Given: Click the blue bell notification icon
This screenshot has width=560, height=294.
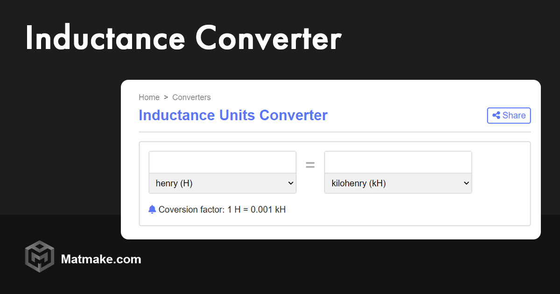Looking at the screenshot, I should tap(152, 209).
